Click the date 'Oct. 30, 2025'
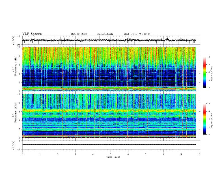Viewport: 224px width, 173px height. (x=79, y=34)
